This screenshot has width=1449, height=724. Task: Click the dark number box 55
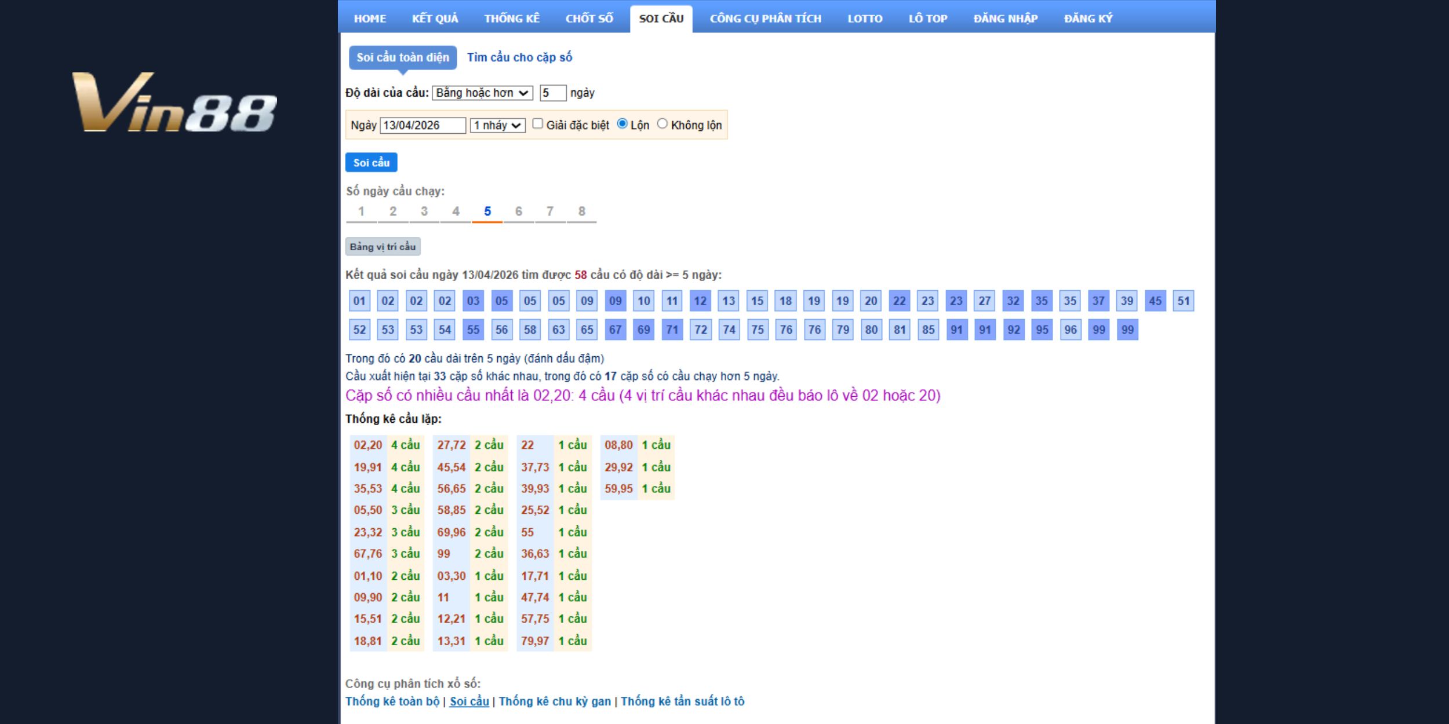pyautogui.click(x=473, y=330)
